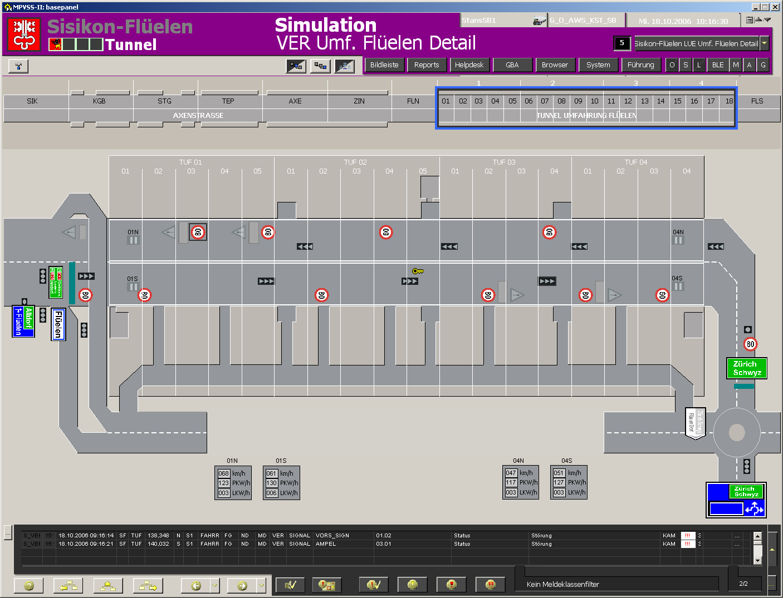Image resolution: width=783 pixels, height=598 pixels.
Task: Click the Uri canton coat of arms logo
Action: point(24,34)
